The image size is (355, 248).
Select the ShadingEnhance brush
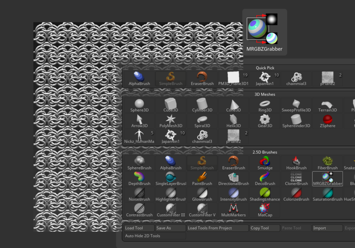point(265,195)
